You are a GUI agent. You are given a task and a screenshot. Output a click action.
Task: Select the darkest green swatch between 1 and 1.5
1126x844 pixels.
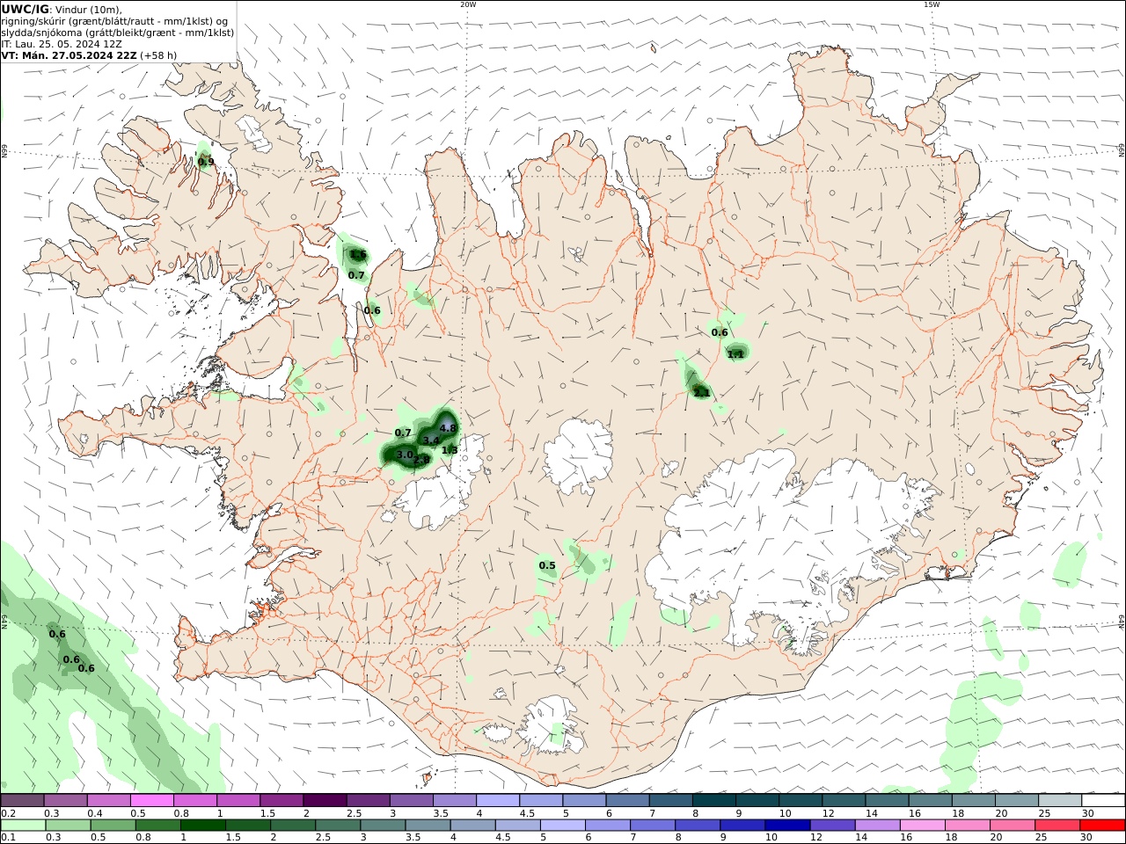click(x=202, y=826)
